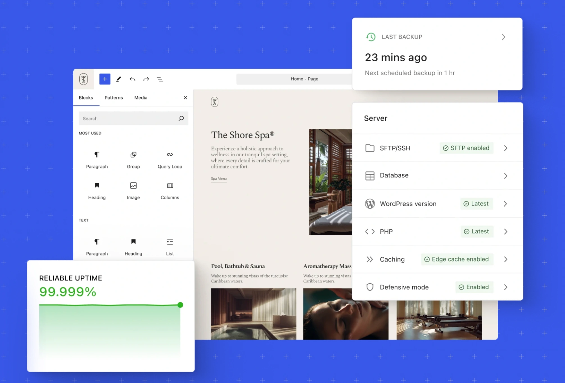
Task: Open the block inserter with the plus icon
Action: point(105,79)
